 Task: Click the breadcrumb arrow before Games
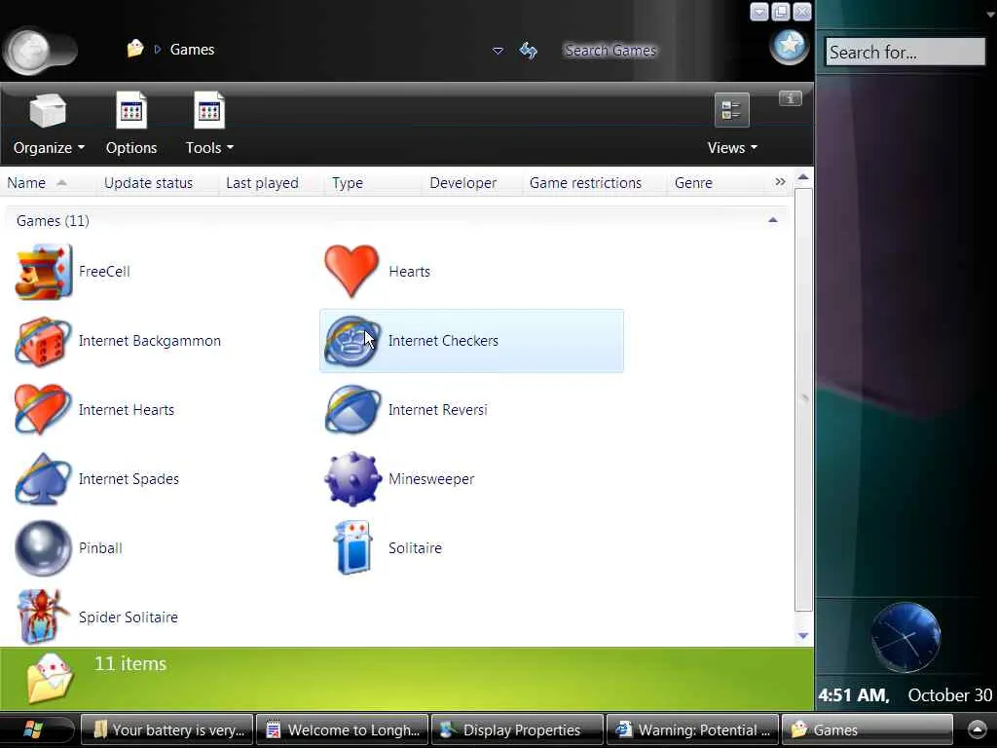[x=158, y=49]
